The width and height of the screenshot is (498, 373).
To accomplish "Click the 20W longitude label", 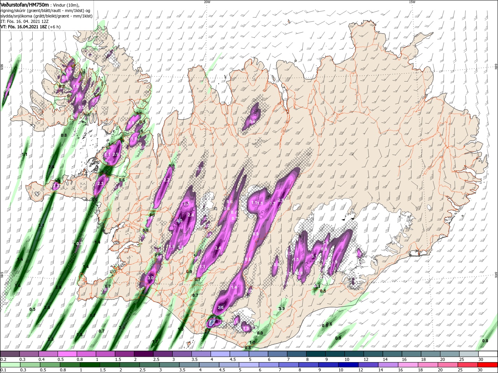I will [x=207, y=2].
